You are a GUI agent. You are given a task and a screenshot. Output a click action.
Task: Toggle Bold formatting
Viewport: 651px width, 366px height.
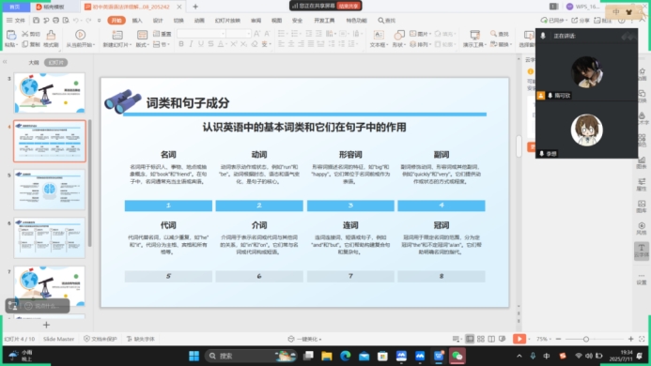point(181,44)
